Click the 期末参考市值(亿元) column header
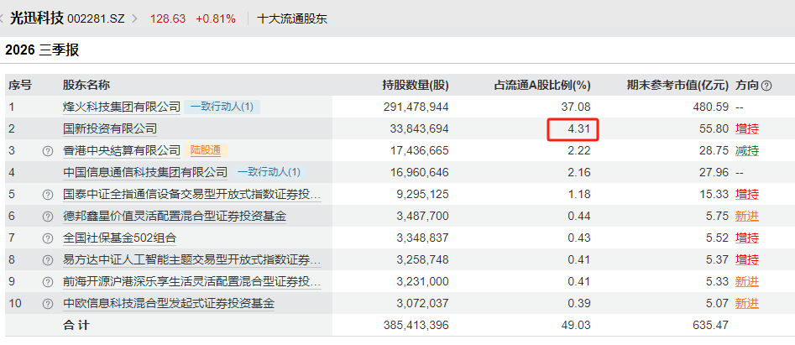The width and height of the screenshot is (795, 345). click(x=677, y=85)
